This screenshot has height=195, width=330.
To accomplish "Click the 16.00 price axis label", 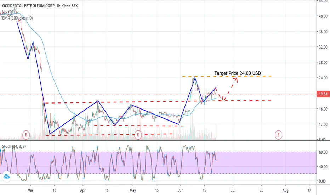I will (323, 109).
